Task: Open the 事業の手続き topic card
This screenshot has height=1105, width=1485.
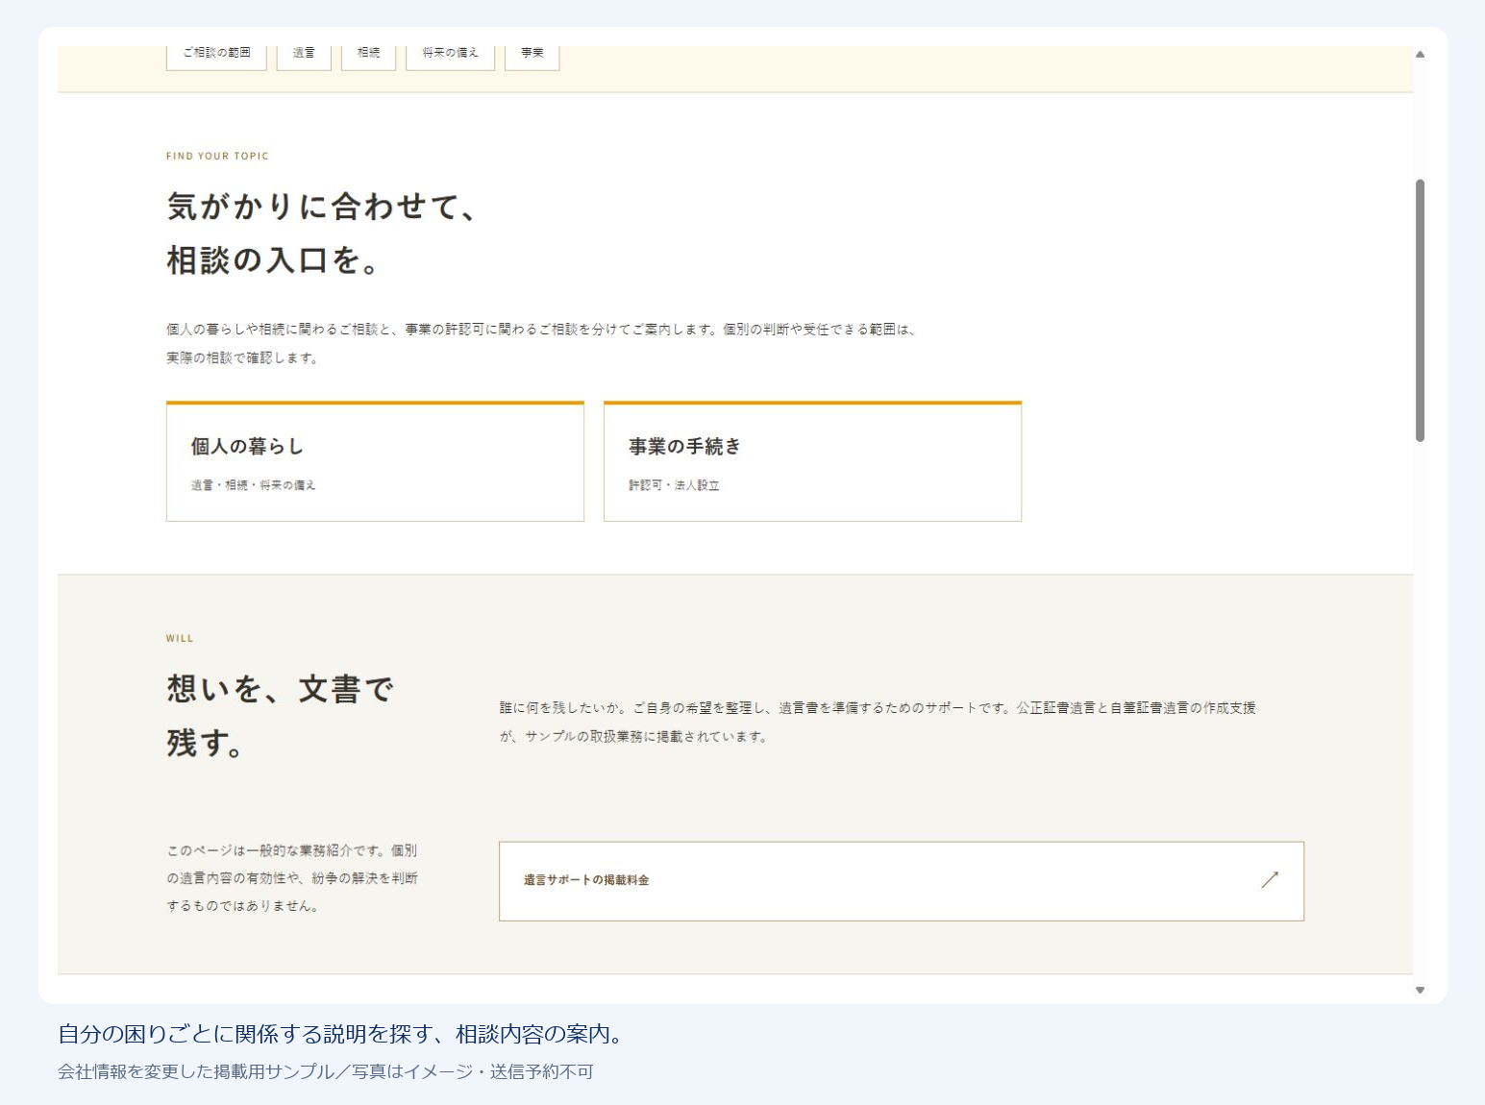Action: point(812,461)
